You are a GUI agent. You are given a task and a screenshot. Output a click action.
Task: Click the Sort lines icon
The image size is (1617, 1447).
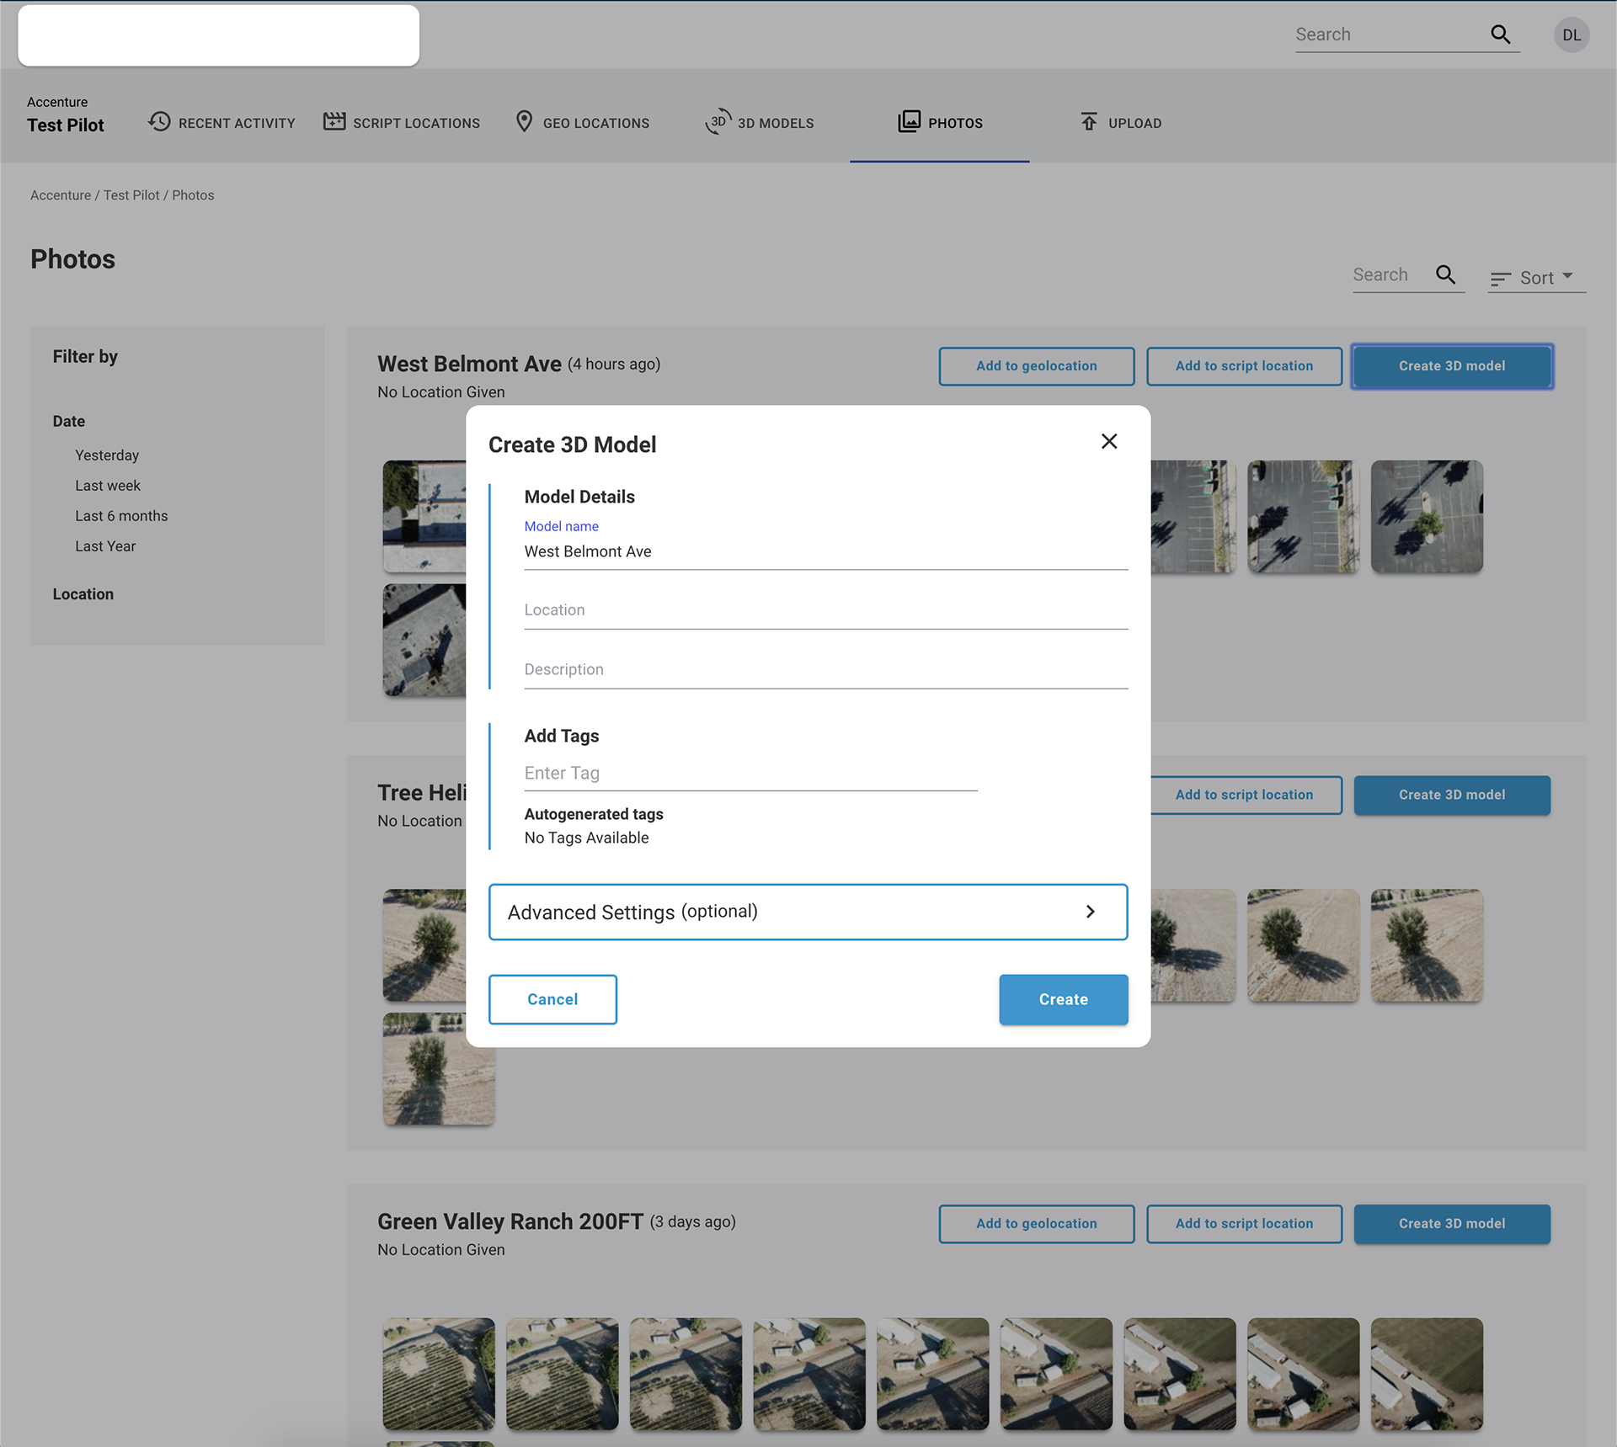pyautogui.click(x=1500, y=279)
